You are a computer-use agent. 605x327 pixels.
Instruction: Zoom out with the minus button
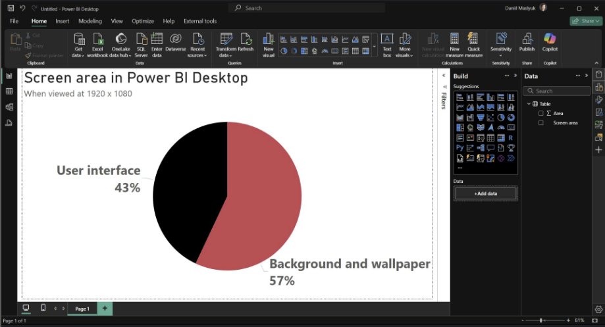click(x=523, y=320)
